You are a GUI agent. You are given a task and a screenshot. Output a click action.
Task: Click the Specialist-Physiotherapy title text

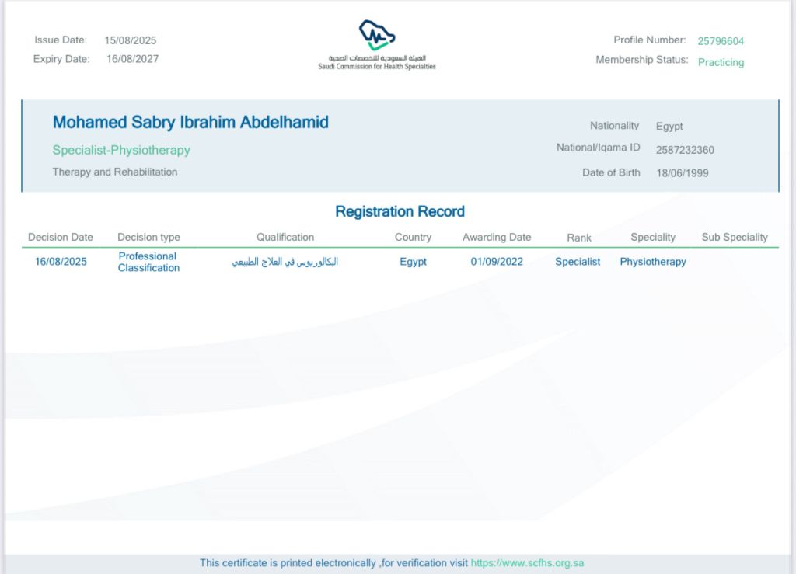121,151
